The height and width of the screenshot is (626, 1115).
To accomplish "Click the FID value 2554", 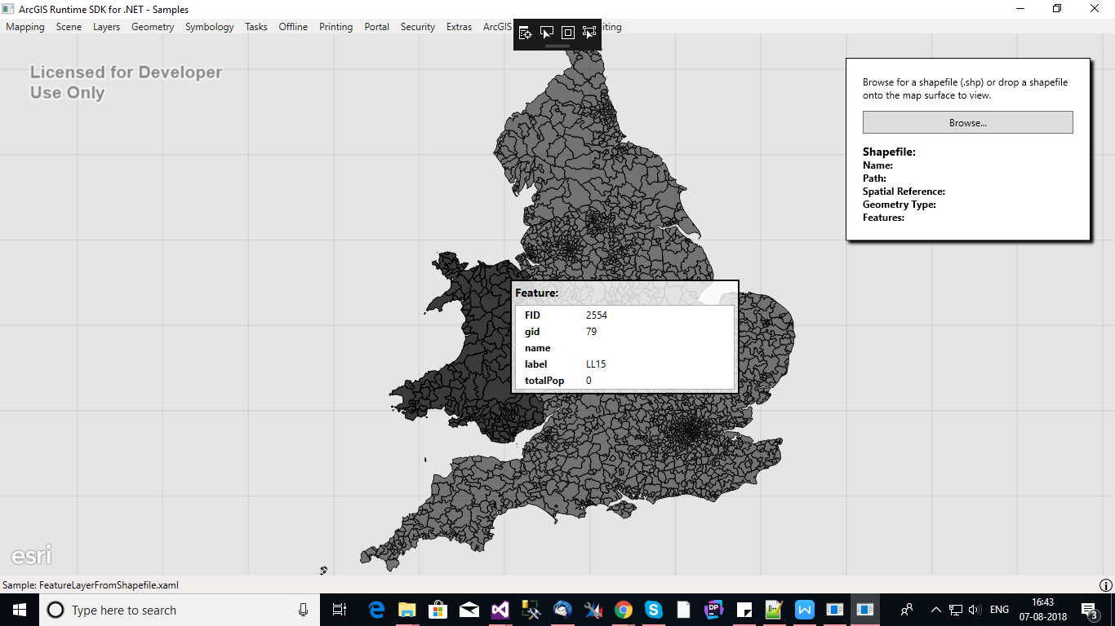I will pos(597,315).
